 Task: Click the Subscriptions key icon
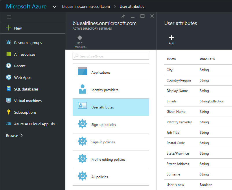(x=9, y=112)
